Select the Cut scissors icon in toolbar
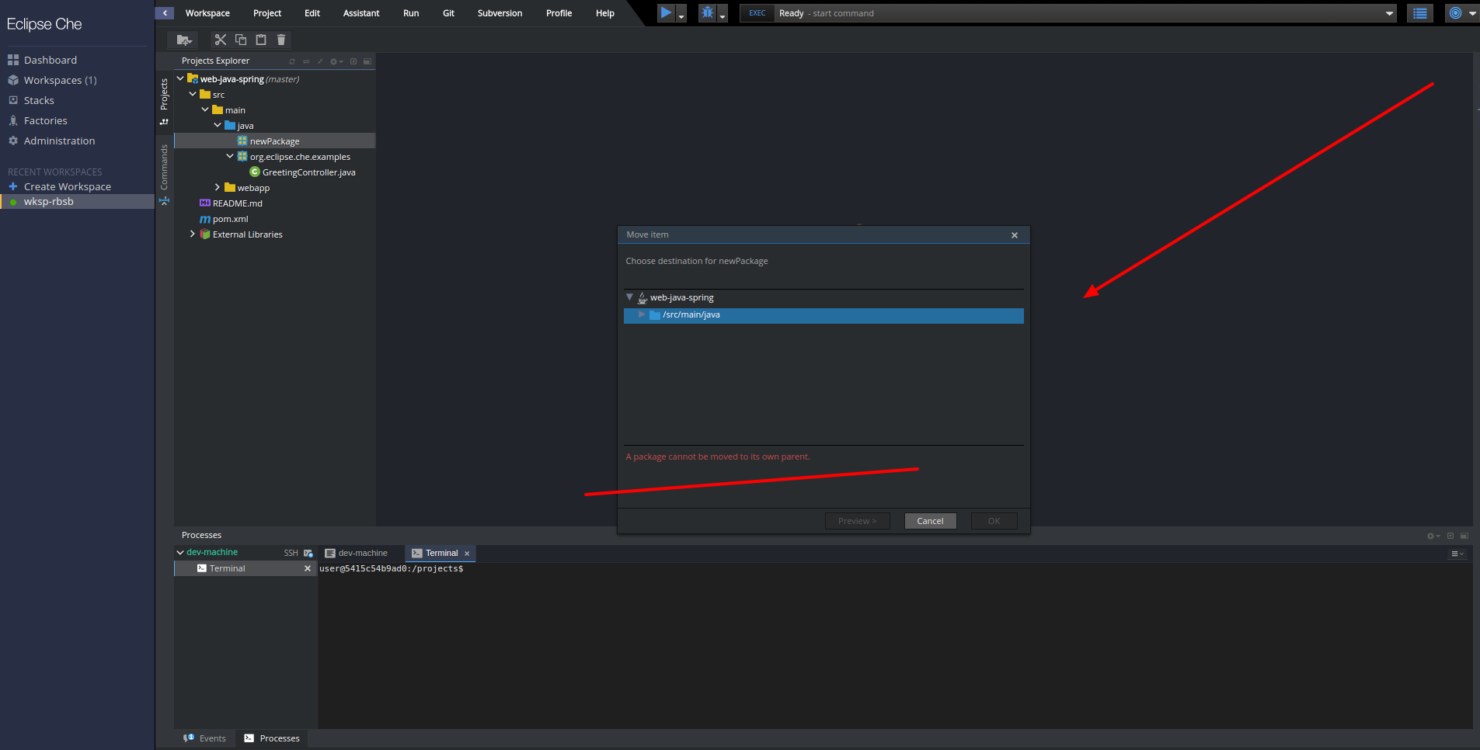This screenshot has height=750, width=1480. pyautogui.click(x=221, y=40)
